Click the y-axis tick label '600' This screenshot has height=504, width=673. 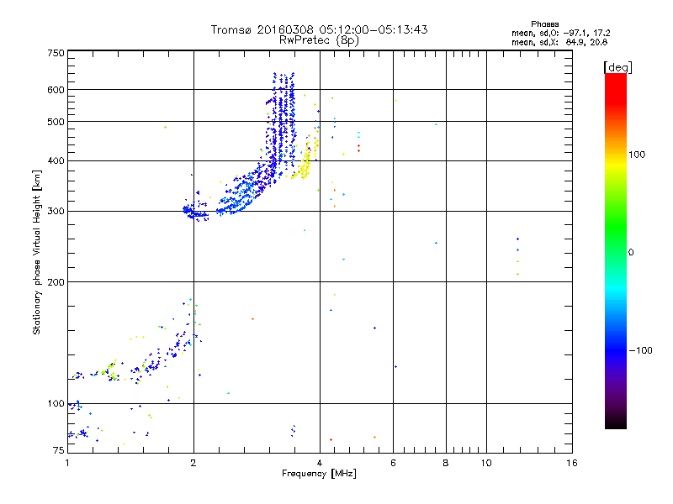(56, 90)
